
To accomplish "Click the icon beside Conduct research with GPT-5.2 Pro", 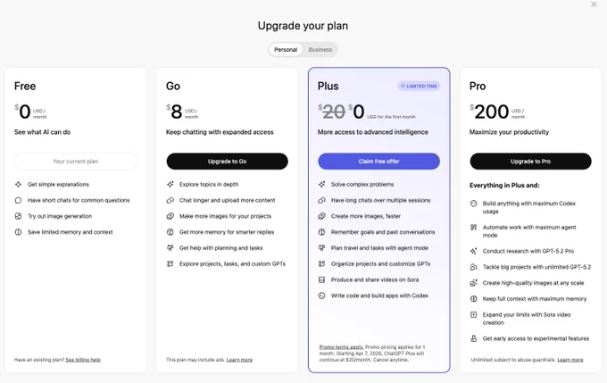I will tap(473, 251).
